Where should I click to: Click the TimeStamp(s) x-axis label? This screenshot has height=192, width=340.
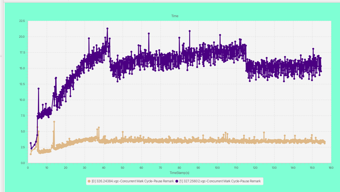tap(179, 173)
